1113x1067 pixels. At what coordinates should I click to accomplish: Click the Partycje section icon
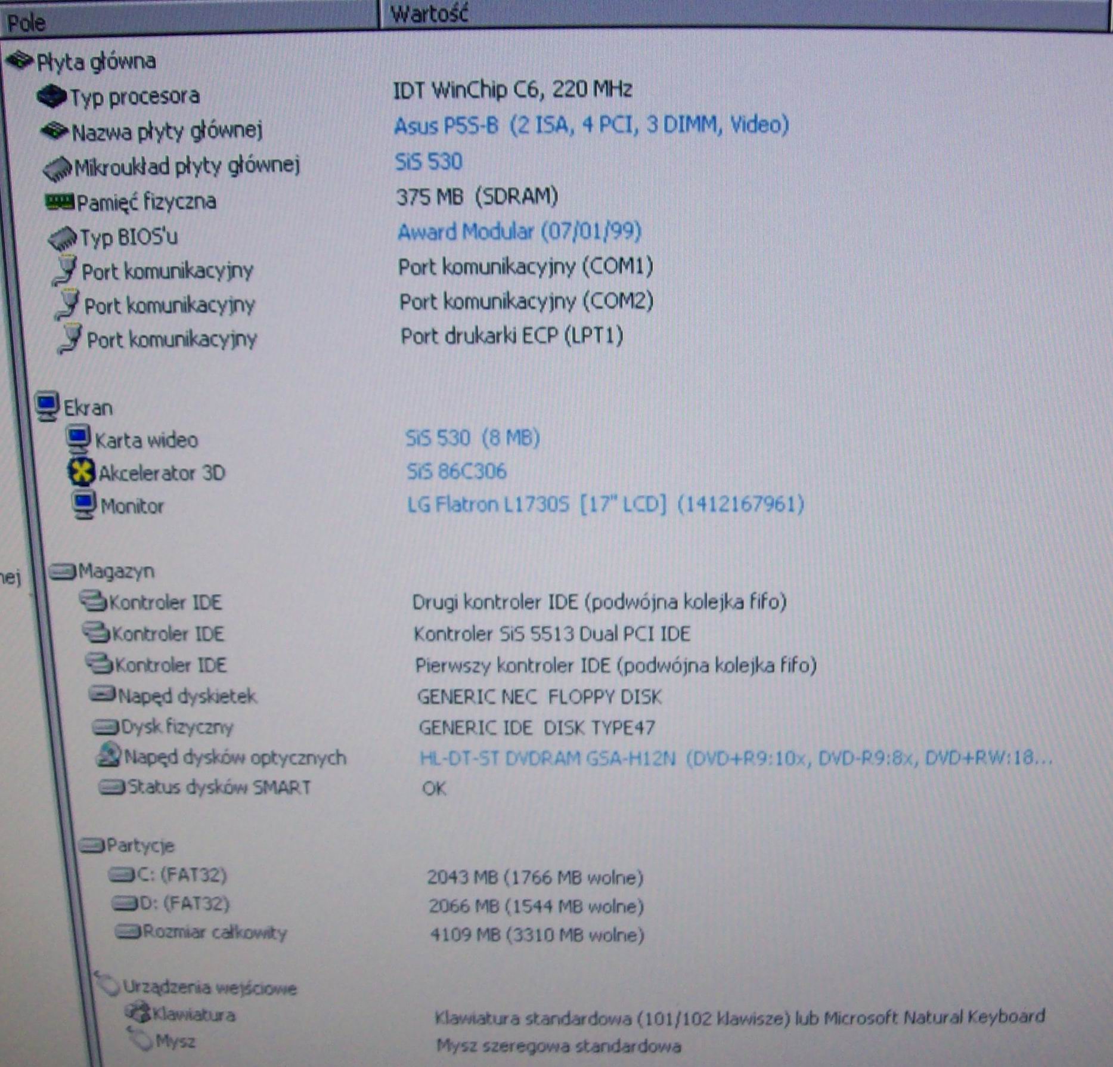91,845
